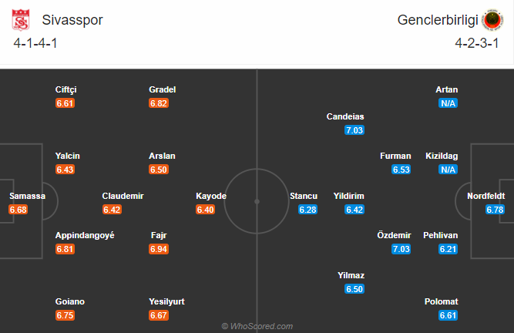Screen dimensions: 514x333
Task: Select player Samassa the goalkeeper
Action: click(x=27, y=196)
